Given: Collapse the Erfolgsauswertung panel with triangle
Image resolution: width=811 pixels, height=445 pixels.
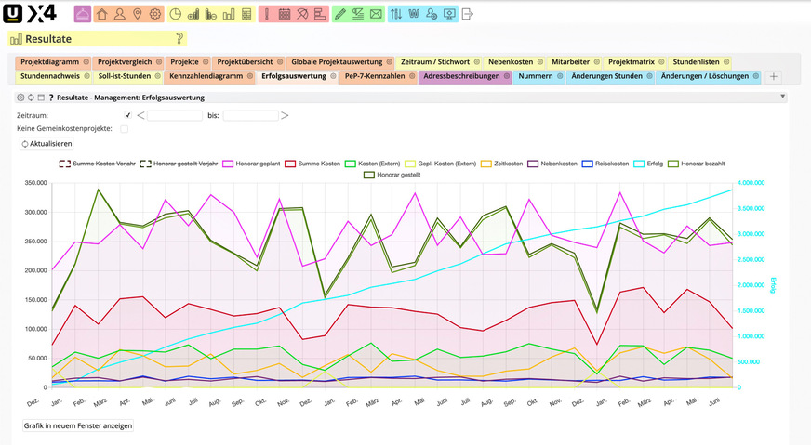Looking at the screenshot, I should click(x=783, y=96).
